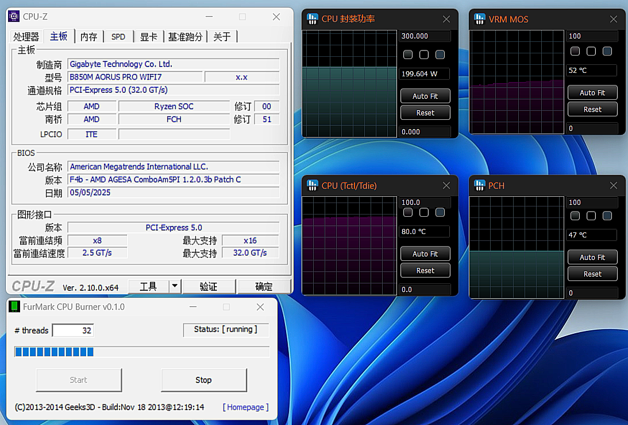Toggle the middle round indicator in VRM MOS window
The width and height of the screenshot is (628, 425).
[591, 51]
